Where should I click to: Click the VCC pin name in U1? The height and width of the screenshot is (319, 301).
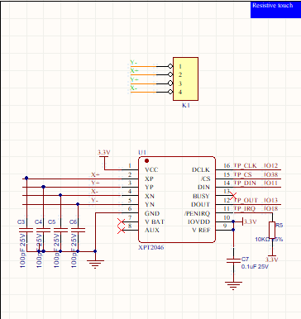pyautogui.click(x=151, y=169)
